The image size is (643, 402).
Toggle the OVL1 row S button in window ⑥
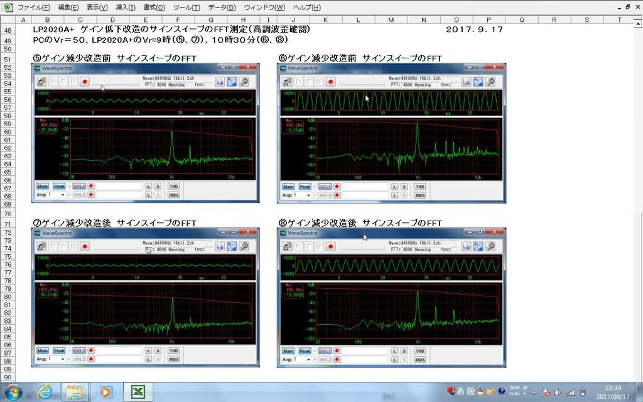point(404,187)
